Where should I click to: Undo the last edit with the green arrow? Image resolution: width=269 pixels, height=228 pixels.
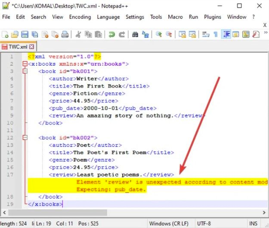click(x=112, y=34)
